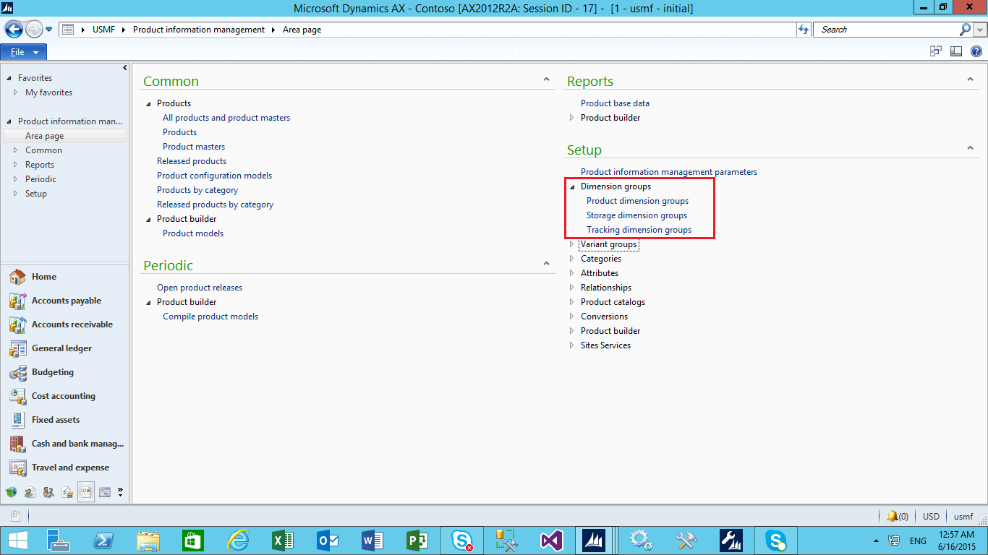Open the File menu
The width and height of the screenshot is (988, 555).
pos(24,52)
